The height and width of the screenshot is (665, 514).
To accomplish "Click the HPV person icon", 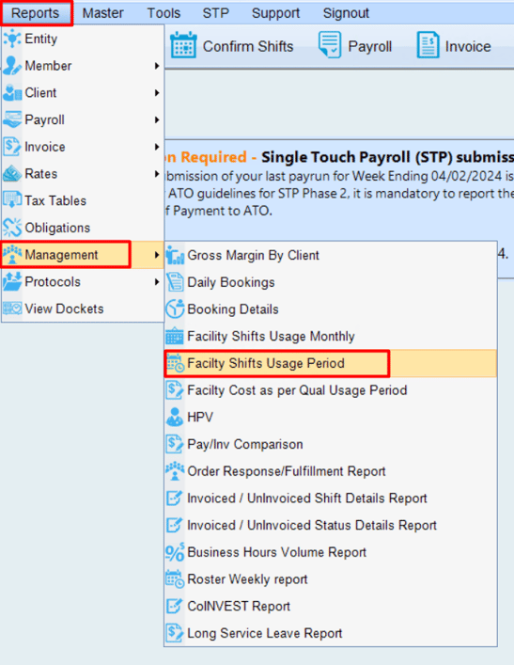I will coord(175,418).
